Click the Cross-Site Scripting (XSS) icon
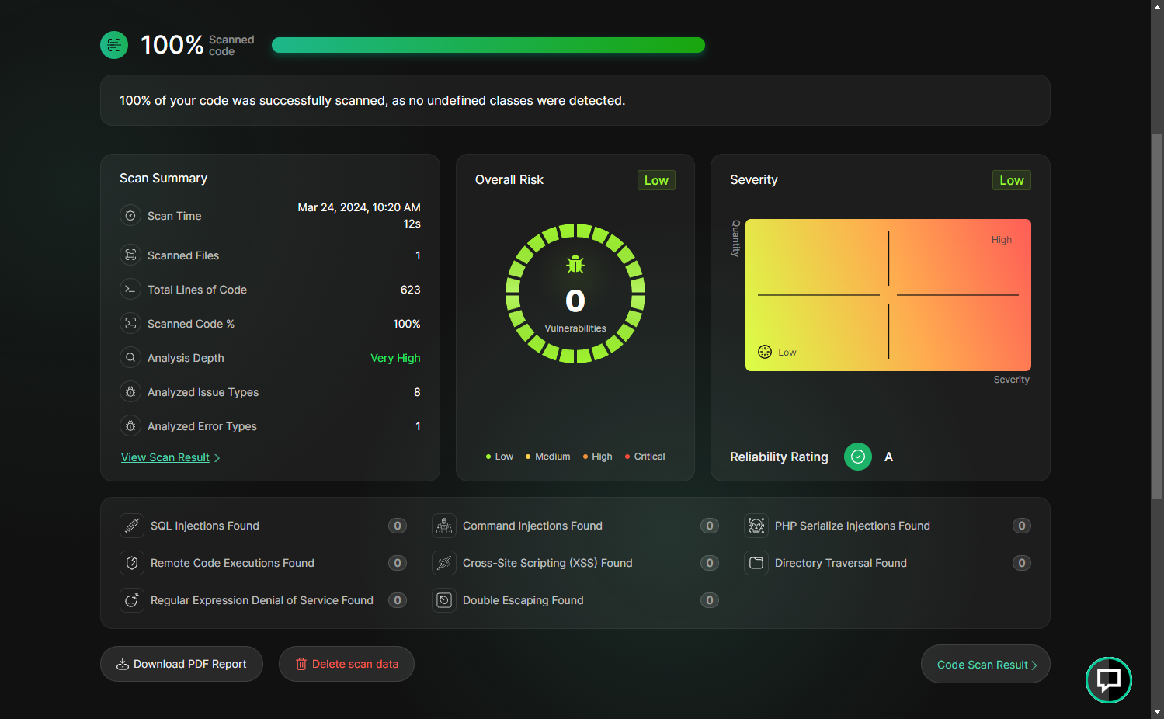The height and width of the screenshot is (719, 1164). pos(444,563)
